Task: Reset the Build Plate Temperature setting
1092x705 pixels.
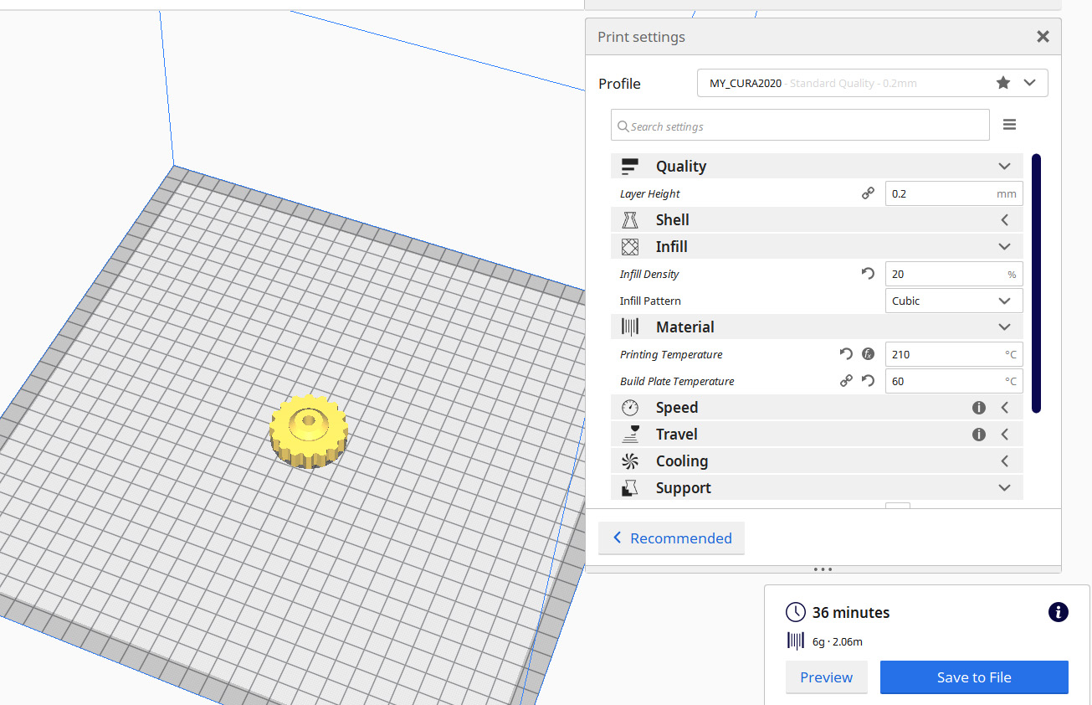Action: 868,381
